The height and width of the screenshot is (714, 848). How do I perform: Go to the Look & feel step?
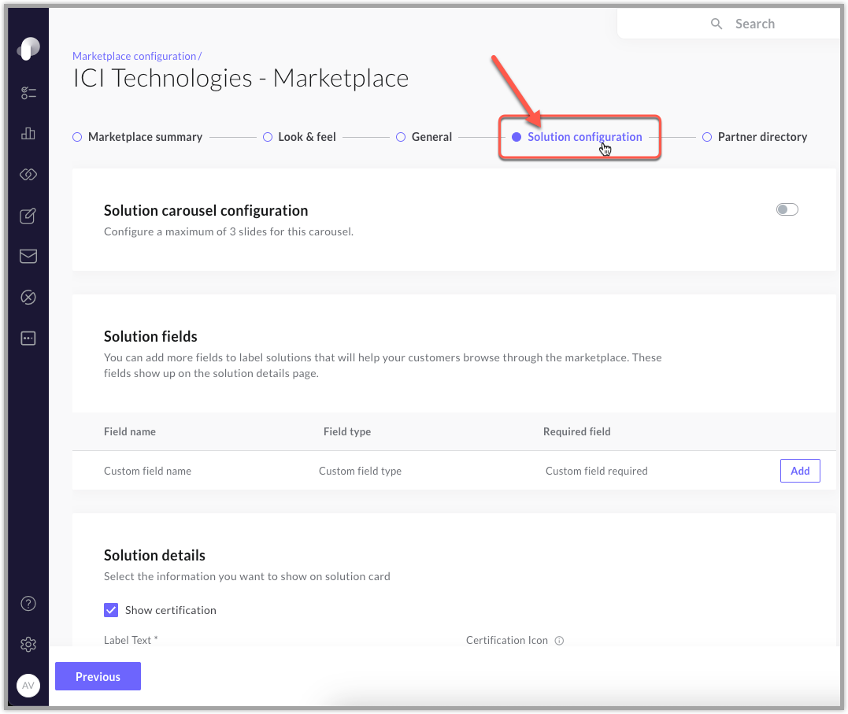pos(299,137)
